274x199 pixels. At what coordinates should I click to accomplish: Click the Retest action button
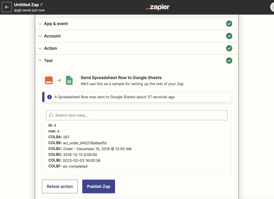tap(60, 186)
